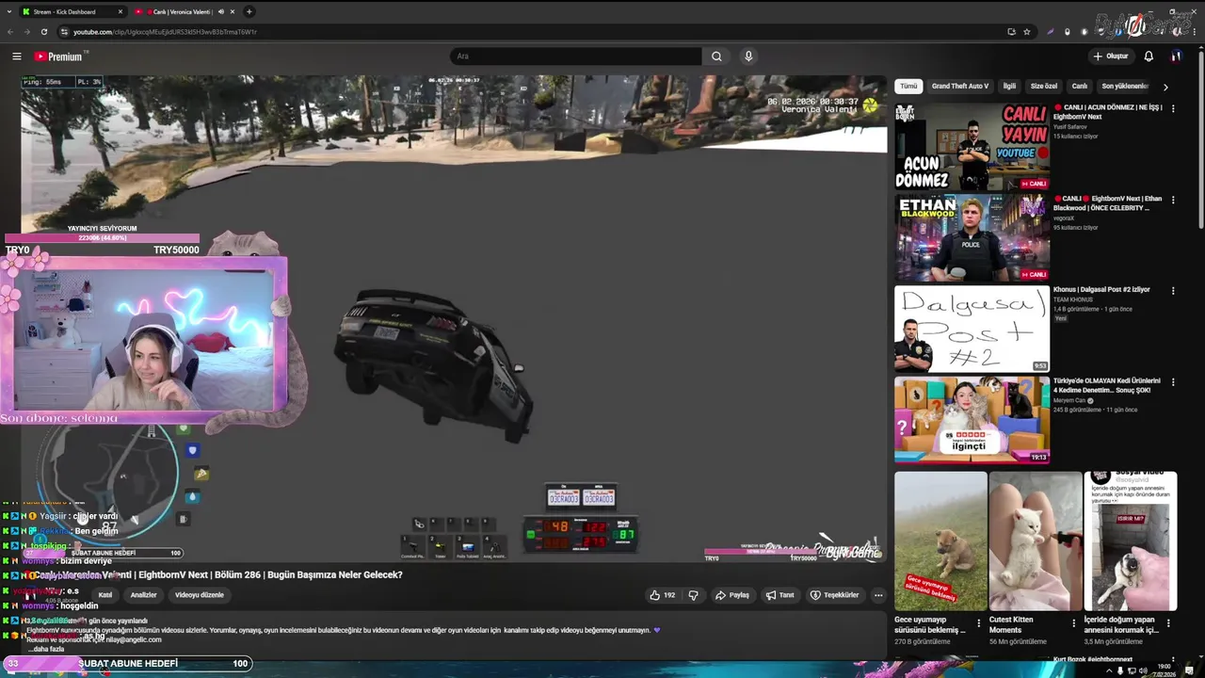This screenshot has width=1205, height=678.
Task: Open CANLI ACUN DÖNMEZ video title
Action: tap(1108, 112)
